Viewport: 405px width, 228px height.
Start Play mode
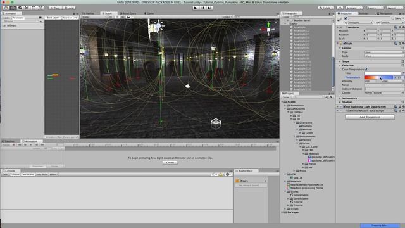(x=196, y=8)
